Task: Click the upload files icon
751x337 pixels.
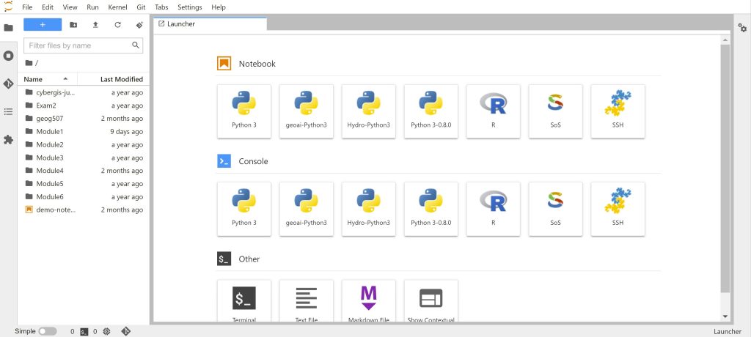Action: point(95,25)
